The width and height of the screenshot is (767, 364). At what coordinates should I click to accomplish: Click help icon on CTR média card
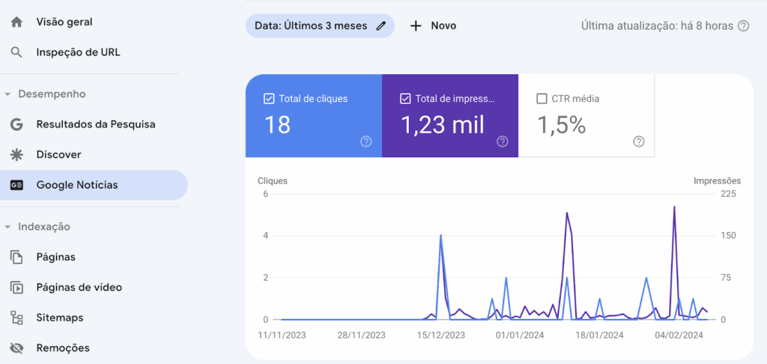[638, 142]
